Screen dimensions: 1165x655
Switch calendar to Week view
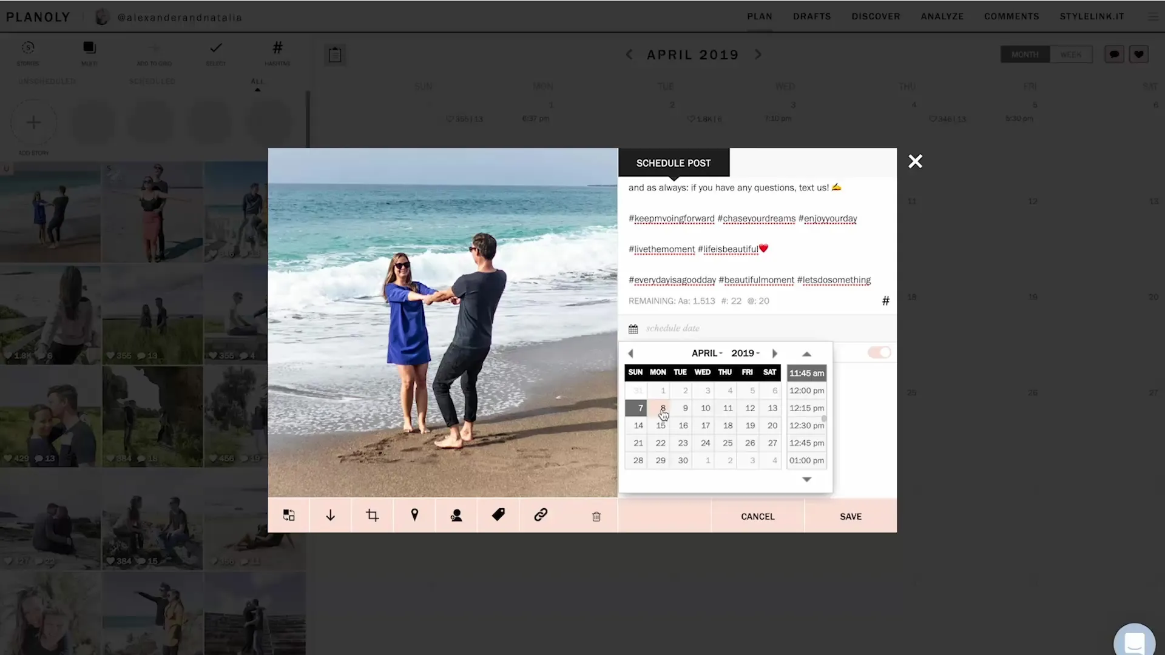pyautogui.click(x=1071, y=55)
